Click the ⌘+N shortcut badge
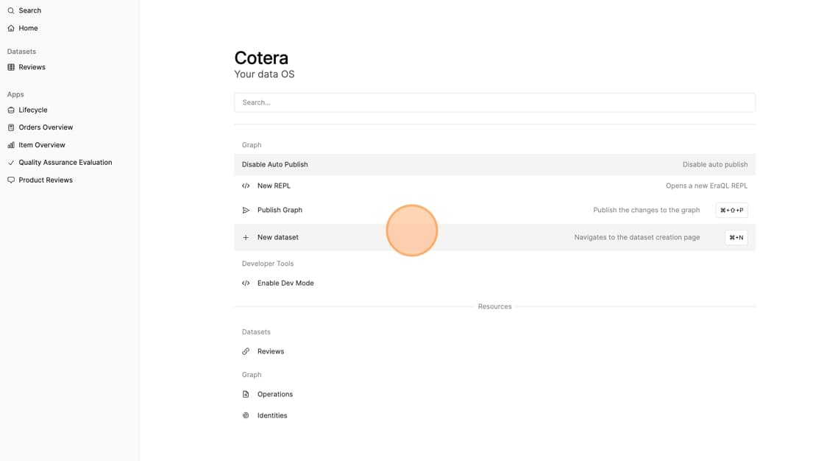The image size is (824, 461). coord(736,237)
